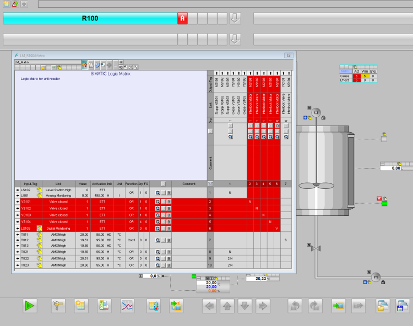The height and width of the screenshot is (326, 413).
Task: Click the hand icon next to LS102
Action: [39, 190]
